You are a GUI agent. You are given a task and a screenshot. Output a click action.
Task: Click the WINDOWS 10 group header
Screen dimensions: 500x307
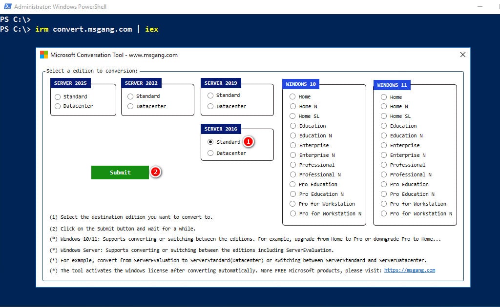click(x=301, y=84)
